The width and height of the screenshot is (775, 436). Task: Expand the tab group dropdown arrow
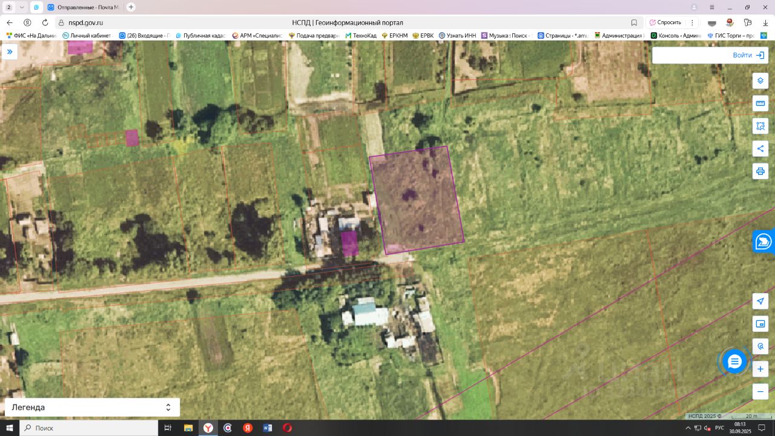pos(22,7)
